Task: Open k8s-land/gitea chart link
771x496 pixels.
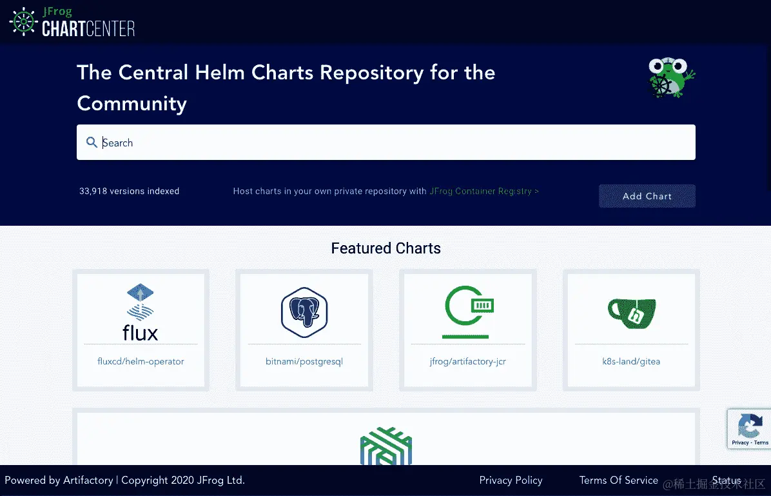Action: pyautogui.click(x=631, y=361)
